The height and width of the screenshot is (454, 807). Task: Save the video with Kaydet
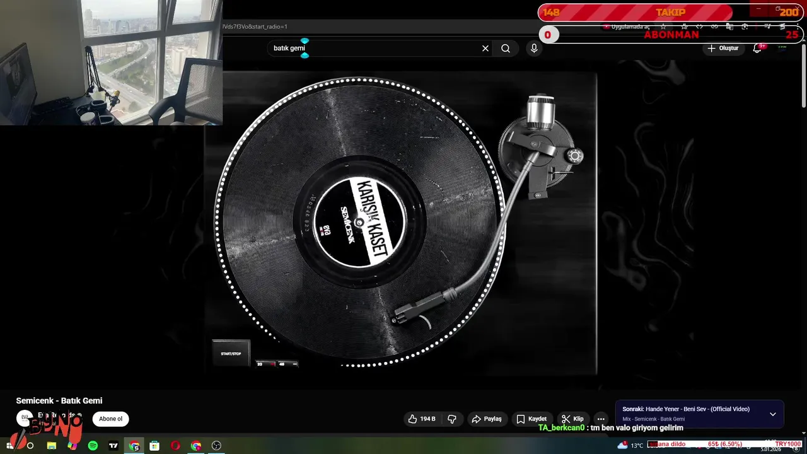coord(531,419)
